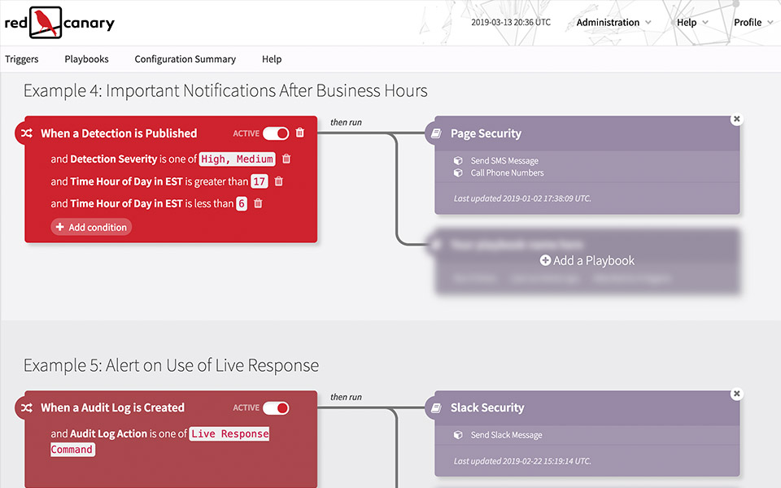This screenshot has width=781, height=488.
Task: Click Add a Playbook
Action: [587, 261]
